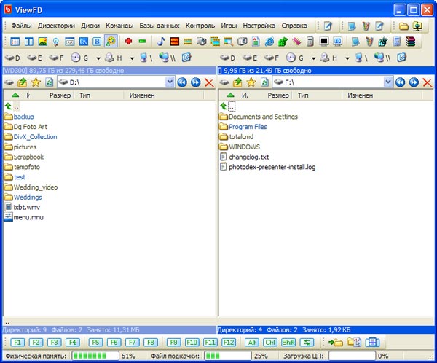This screenshot has height=363, width=437.
Task: Sort left panel by Размер column
Action: (x=60, y=95)
